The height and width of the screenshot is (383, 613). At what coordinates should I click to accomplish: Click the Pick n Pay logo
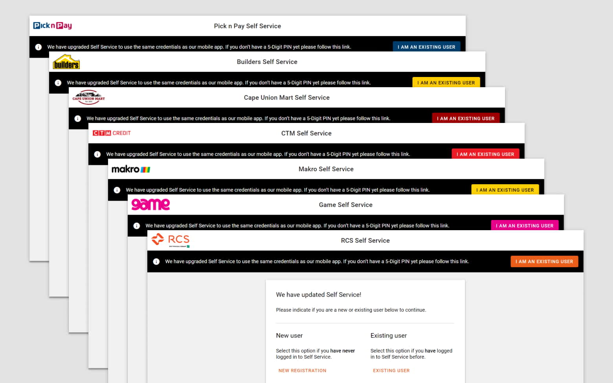click(52, 25)
